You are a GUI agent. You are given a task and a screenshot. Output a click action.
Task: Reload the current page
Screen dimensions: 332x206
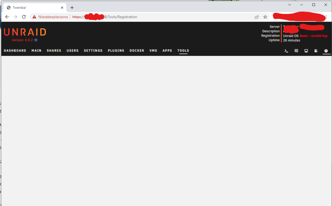[24, 17]
